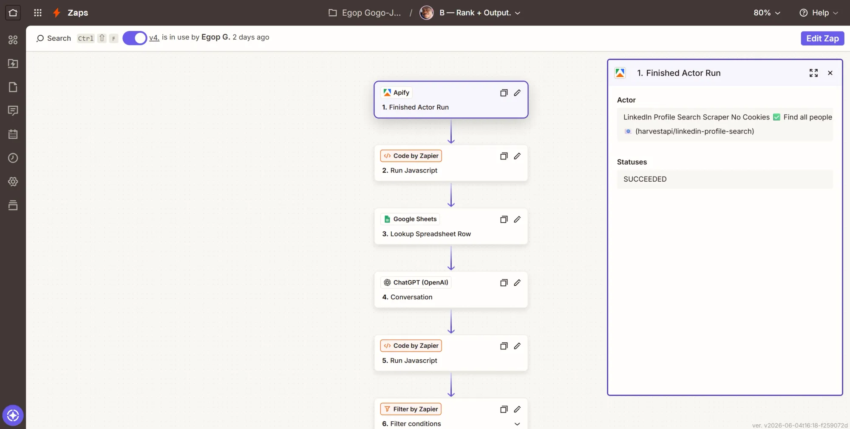Open the 80% zoom level dropdown

[767, 13]
